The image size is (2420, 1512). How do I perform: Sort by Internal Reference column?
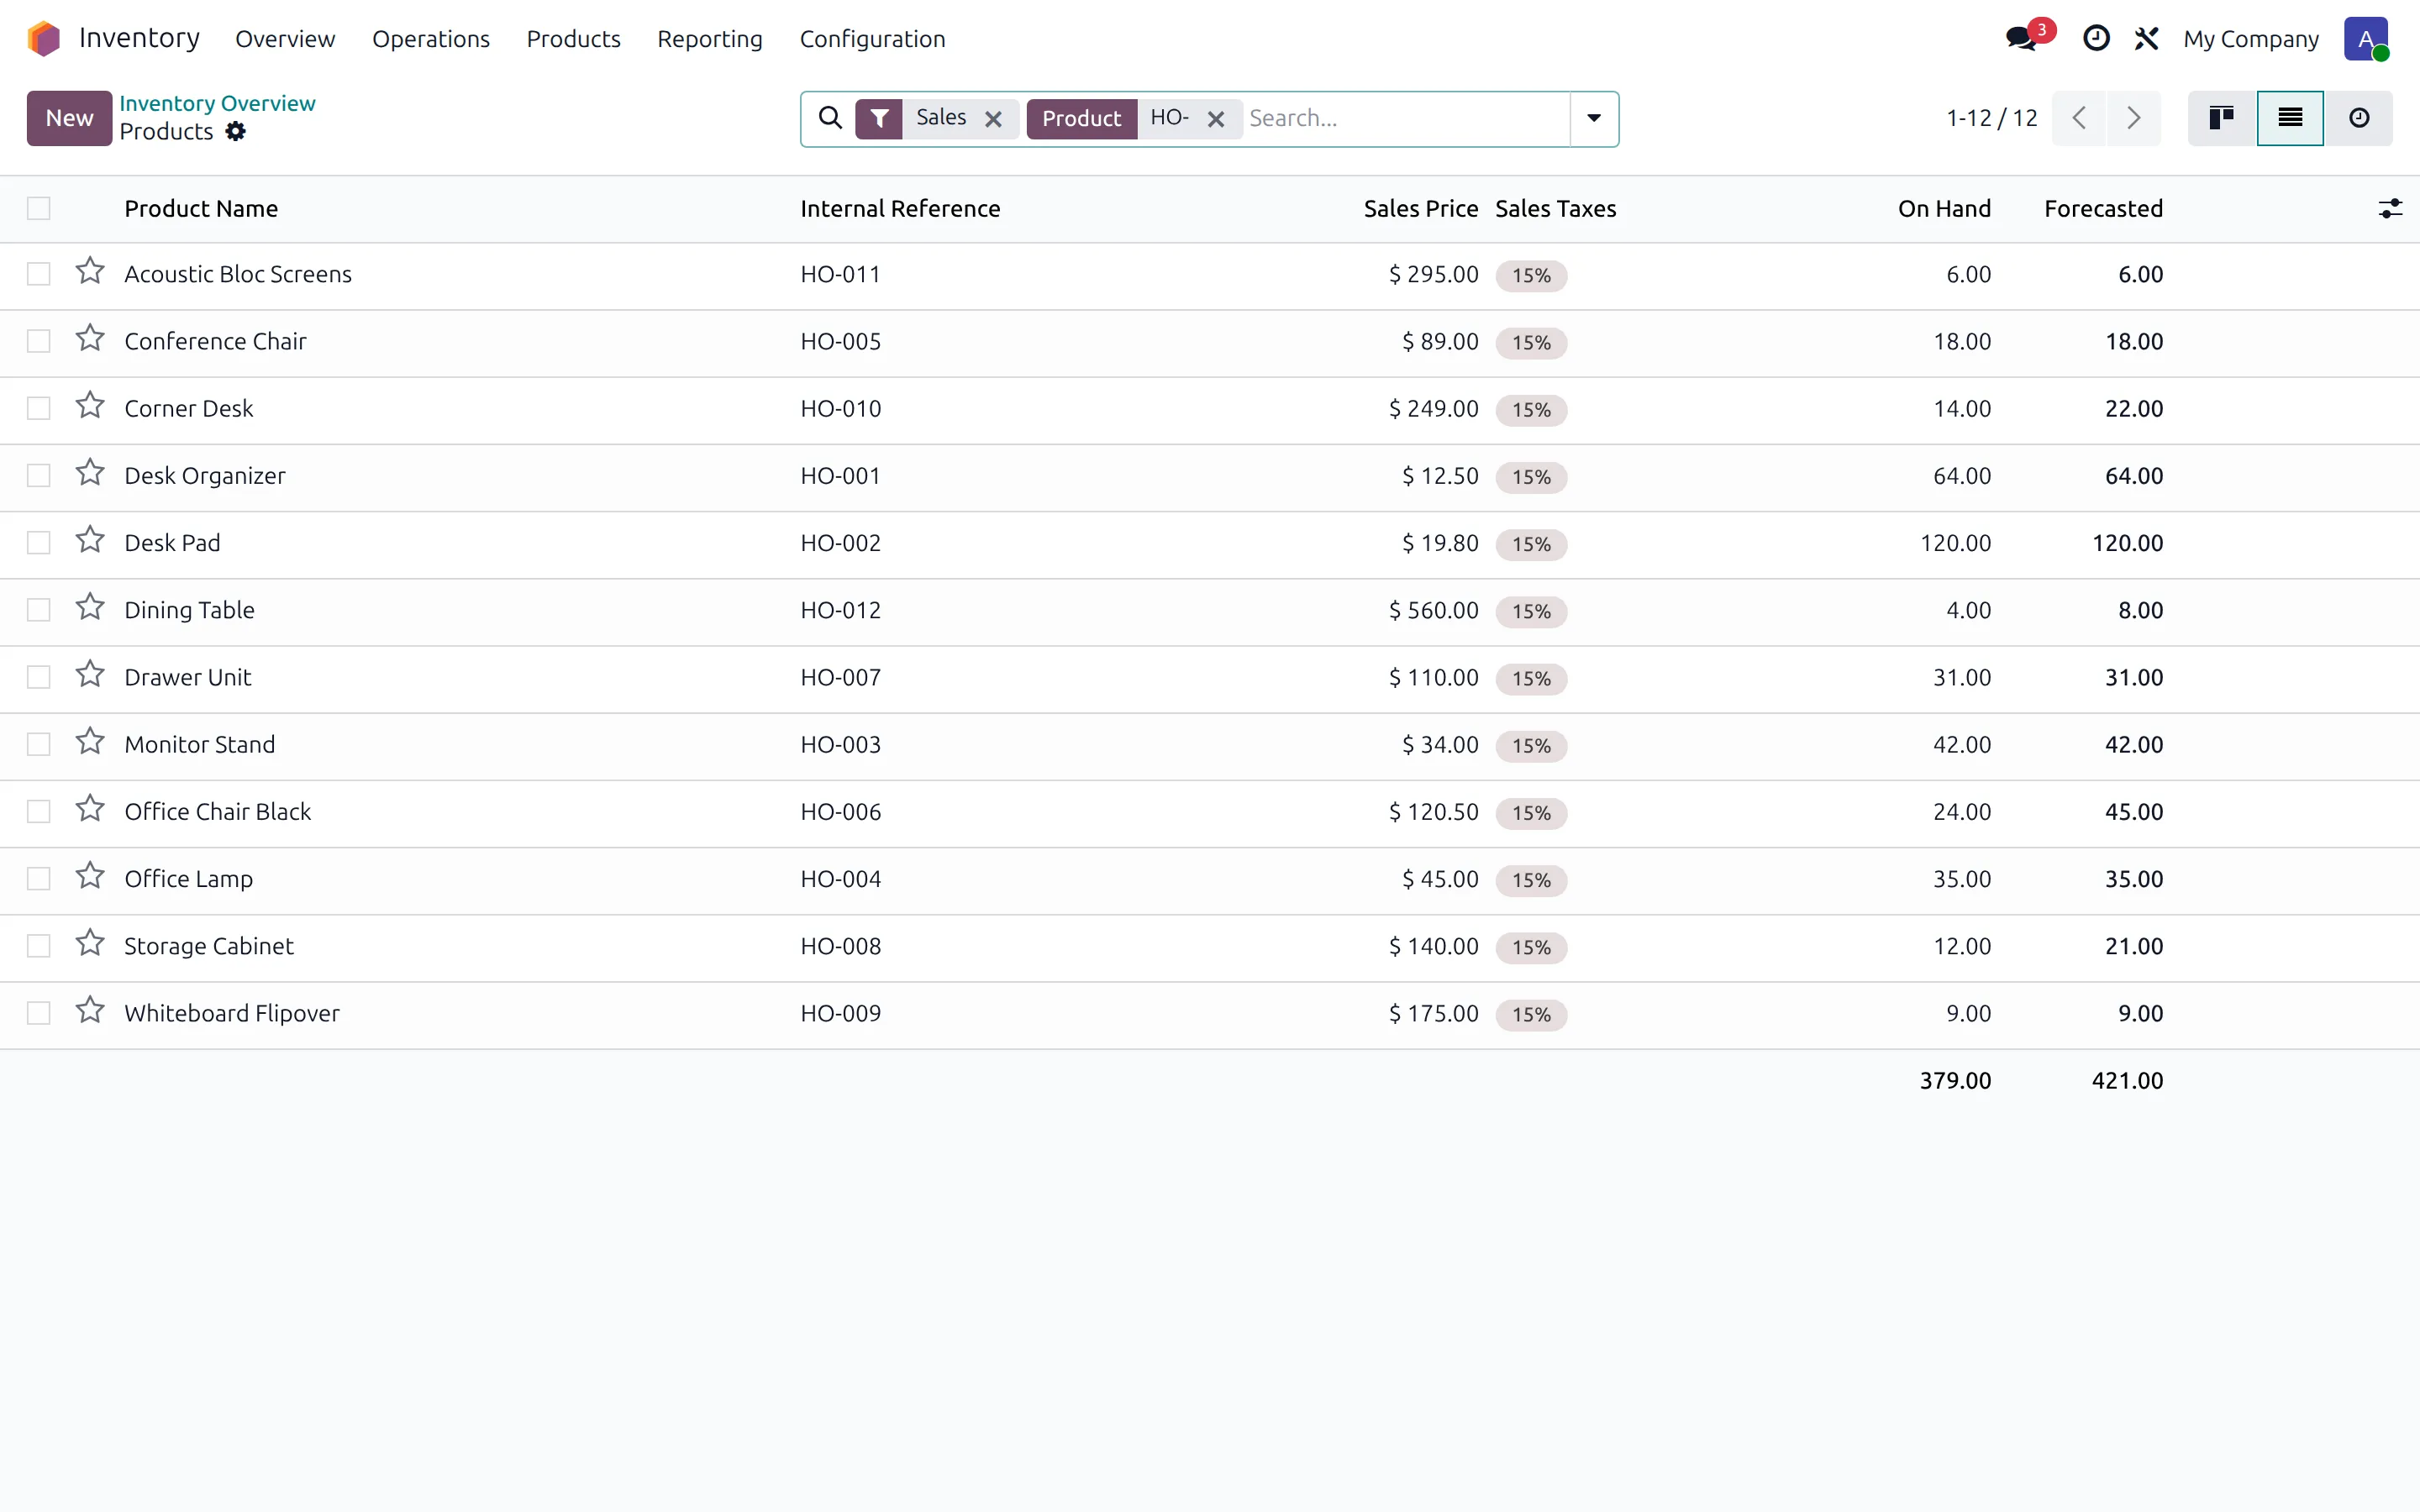pyautogui.click(x=900, y=208)
